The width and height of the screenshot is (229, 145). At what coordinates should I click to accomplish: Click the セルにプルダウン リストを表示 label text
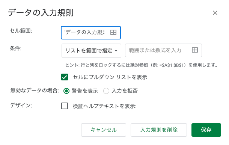[110, 77]
